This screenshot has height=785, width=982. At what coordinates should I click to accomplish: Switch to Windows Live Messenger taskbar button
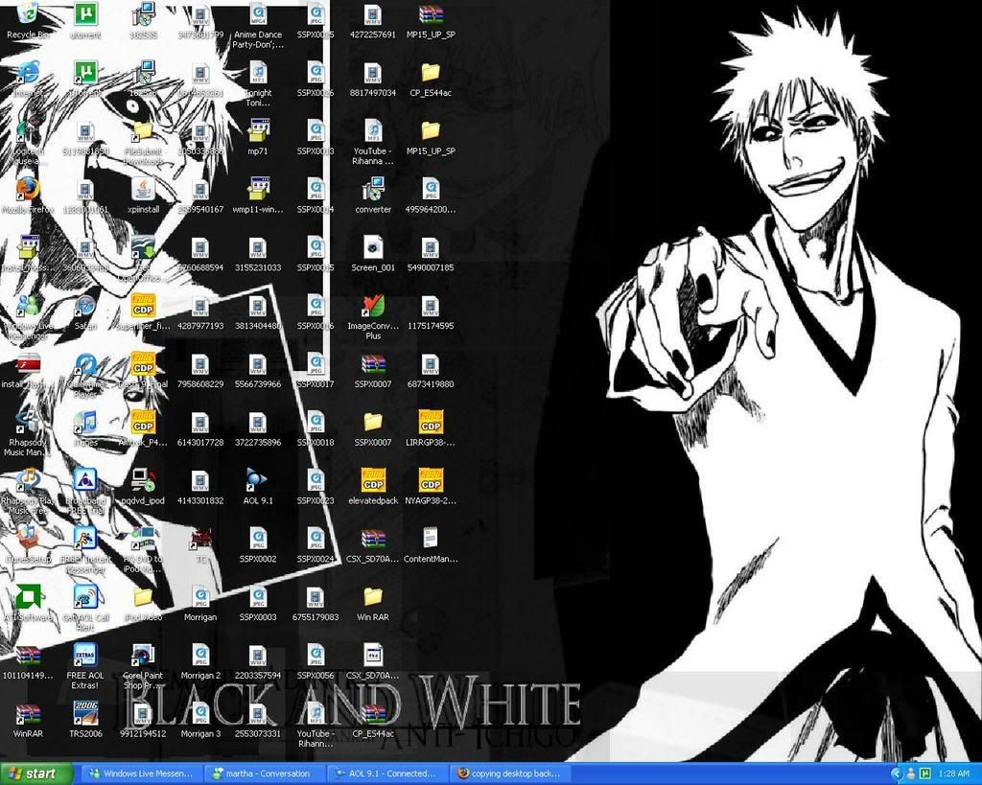[x=142, y=773]
